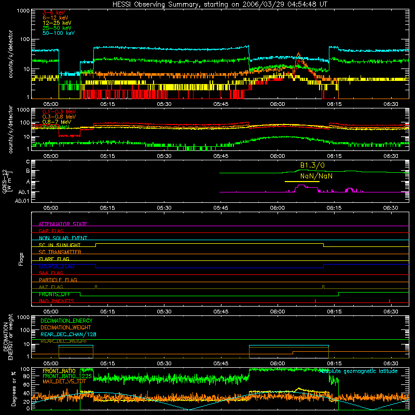Click the 0.8-7 MeV legend label

coord(57,122)
